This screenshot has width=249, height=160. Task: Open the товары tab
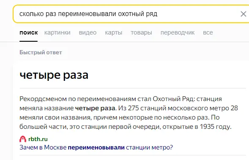click(141, 32)
